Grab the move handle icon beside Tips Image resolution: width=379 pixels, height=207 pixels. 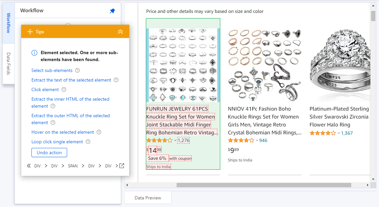pyautogui.click(x=30, y=32)
